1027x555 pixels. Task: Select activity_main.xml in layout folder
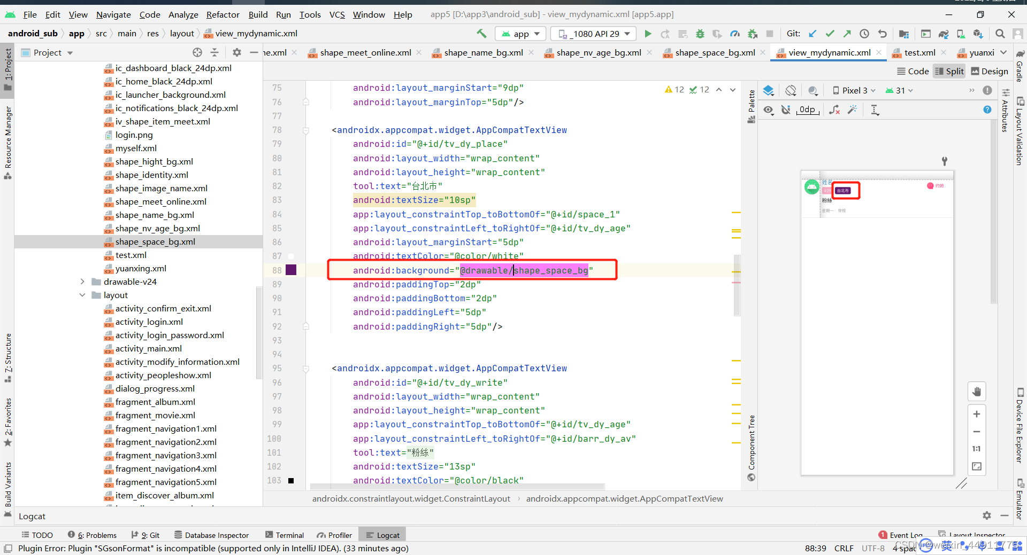149,348
